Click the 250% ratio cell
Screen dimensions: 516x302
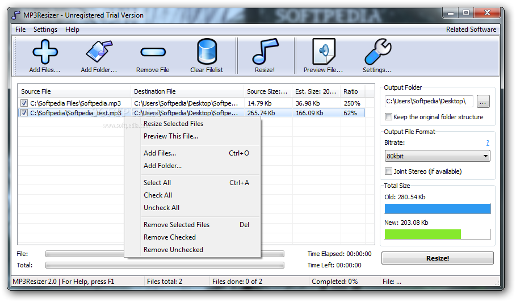(x=352, y=103)
